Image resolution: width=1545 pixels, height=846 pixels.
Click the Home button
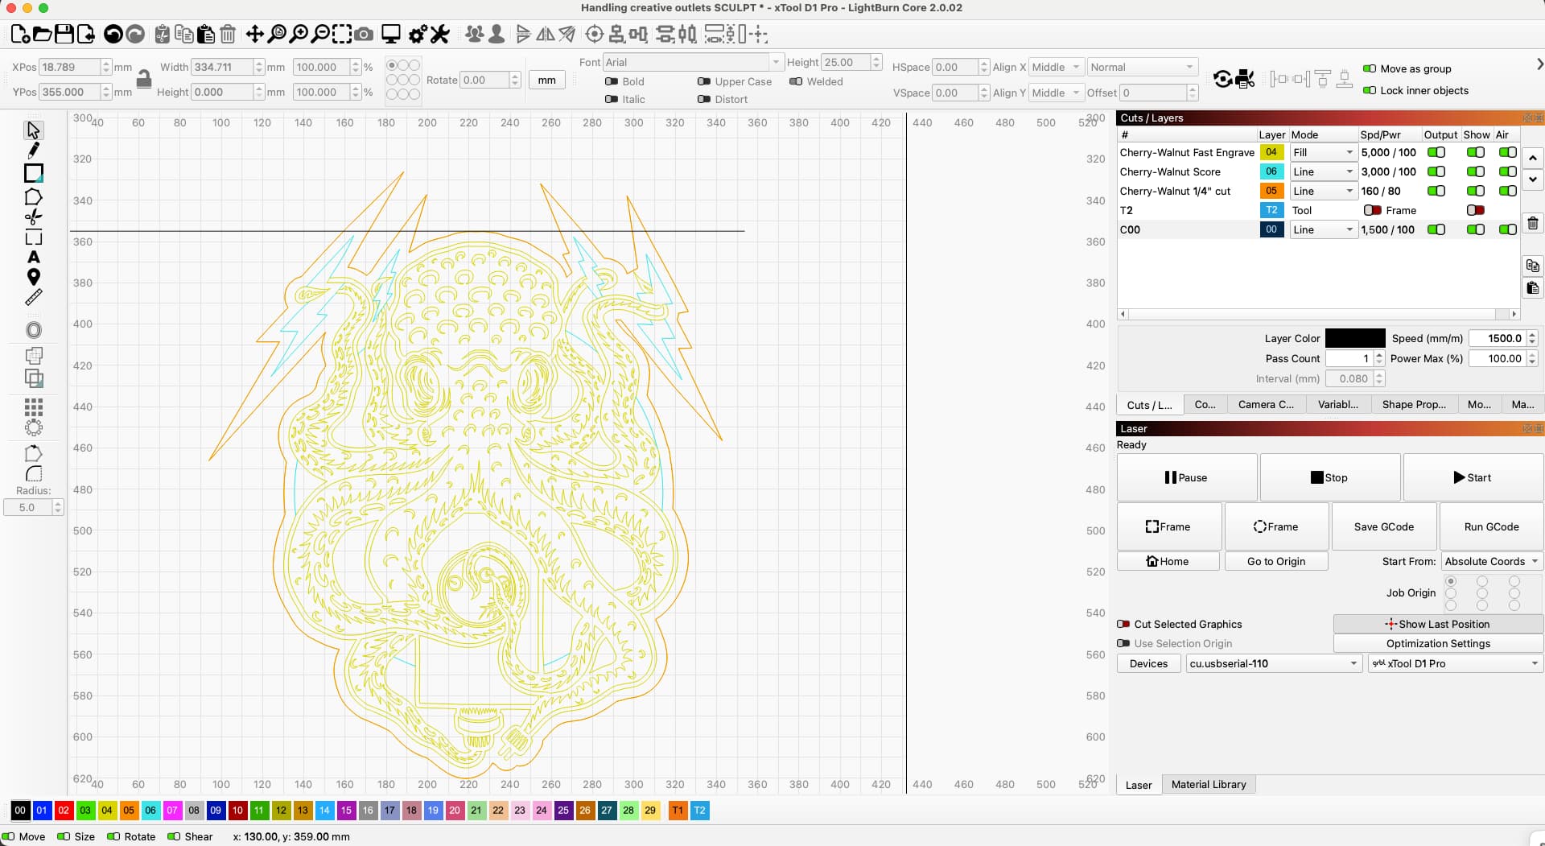click(x=1168, y=561)
